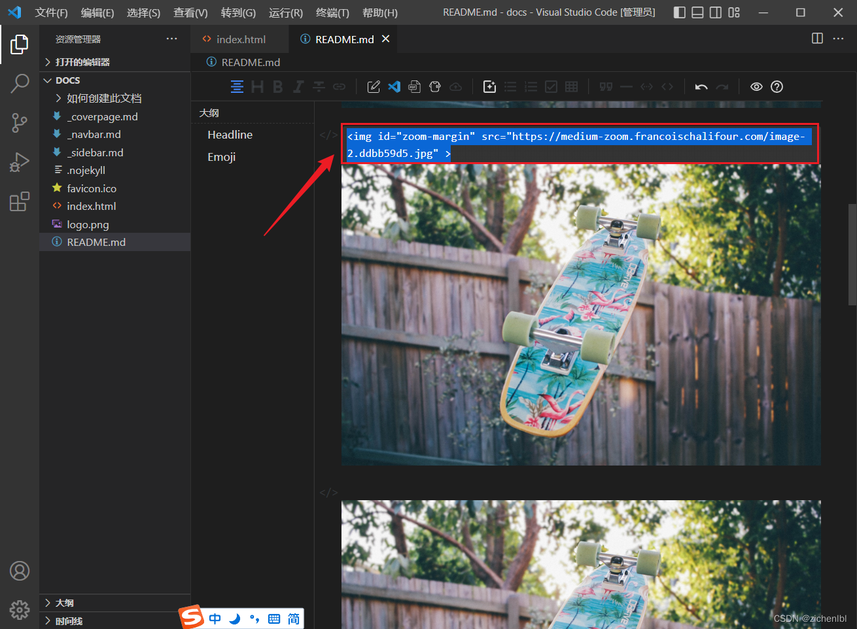Expand the 打开的编辑器 section
The image size is (857, 629).
[x=114, y=62]
